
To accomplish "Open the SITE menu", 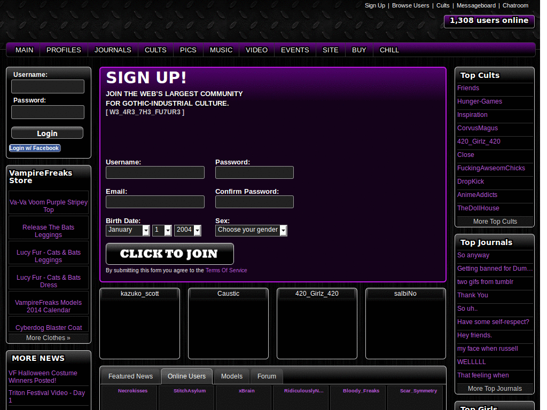I will [331, 50].
